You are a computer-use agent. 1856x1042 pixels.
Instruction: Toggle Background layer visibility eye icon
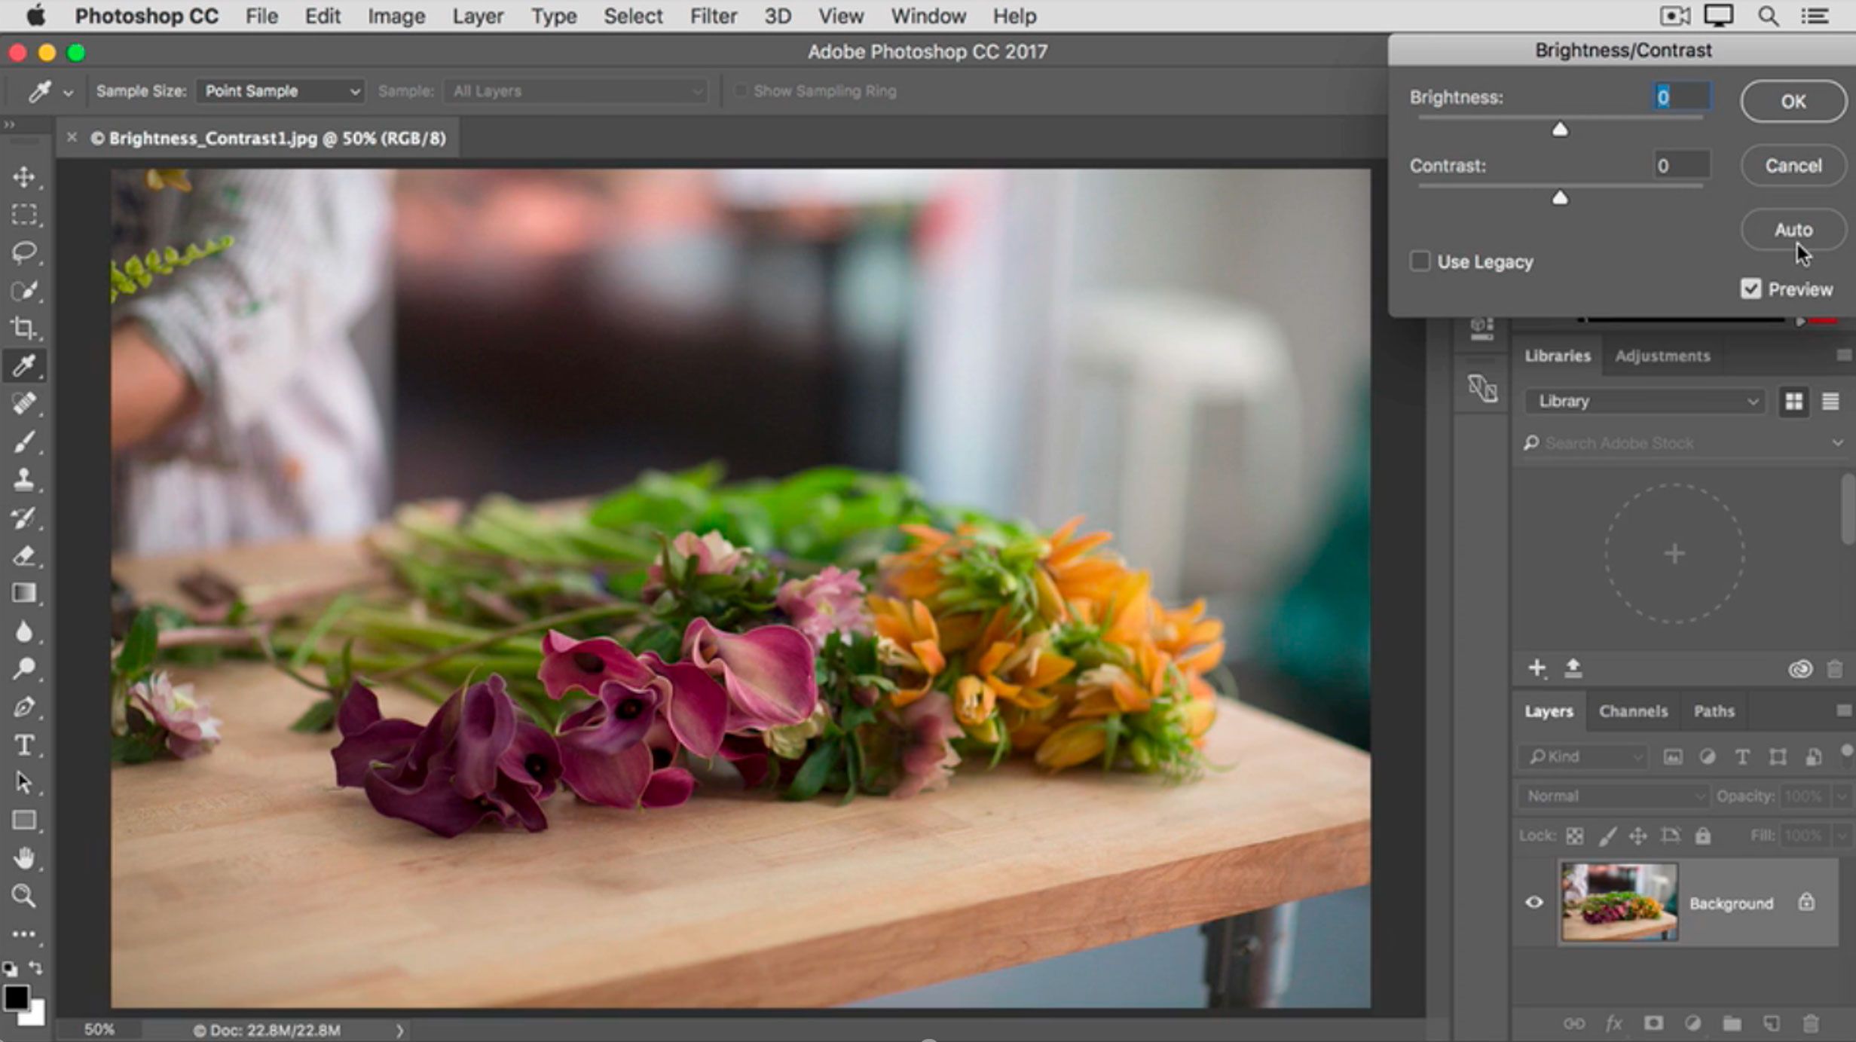pos(1533,903)
